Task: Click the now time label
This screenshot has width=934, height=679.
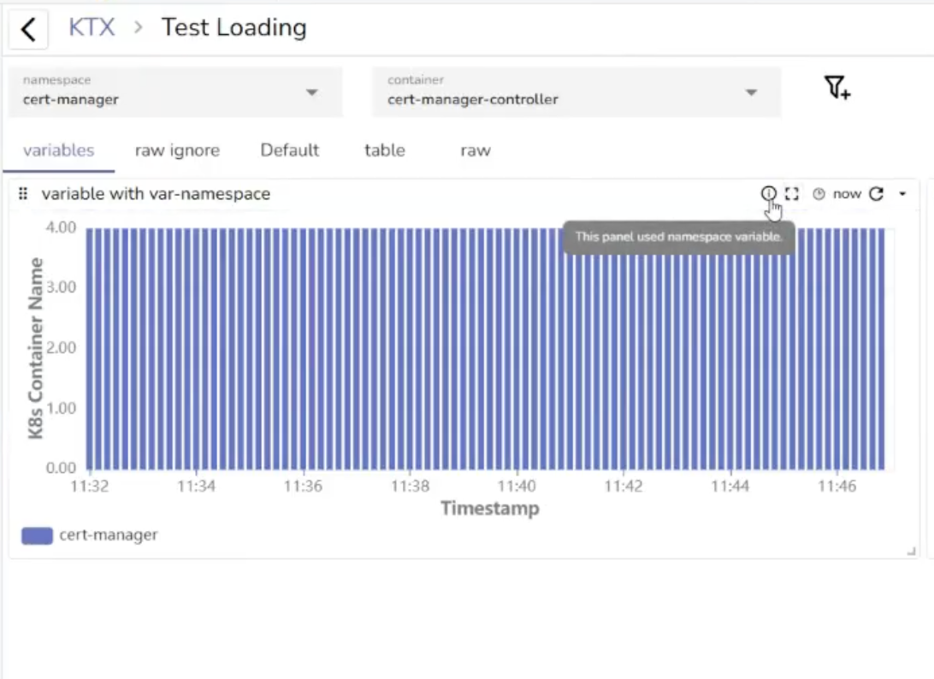Action: 847,194
